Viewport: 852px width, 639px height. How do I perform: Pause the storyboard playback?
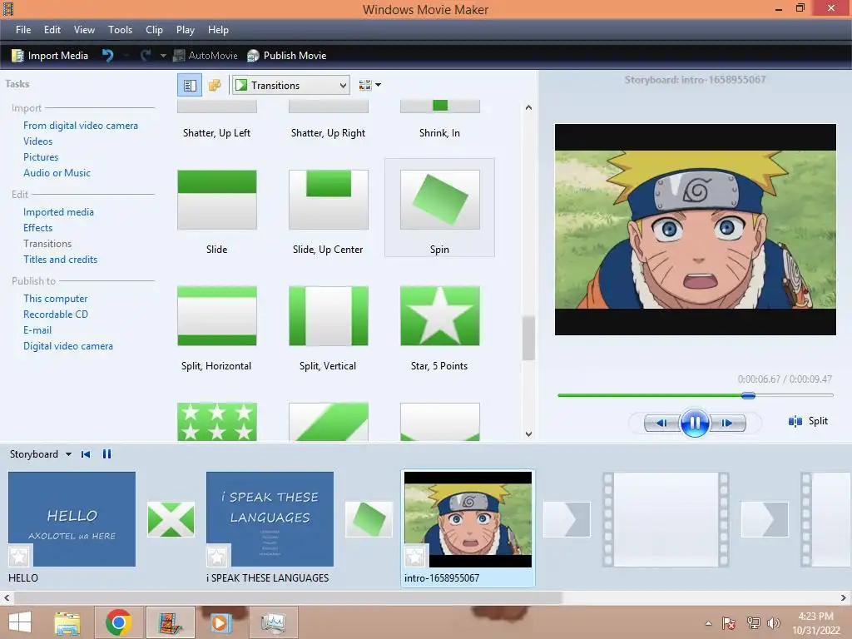pyautogui.click(x=107, y=454)
